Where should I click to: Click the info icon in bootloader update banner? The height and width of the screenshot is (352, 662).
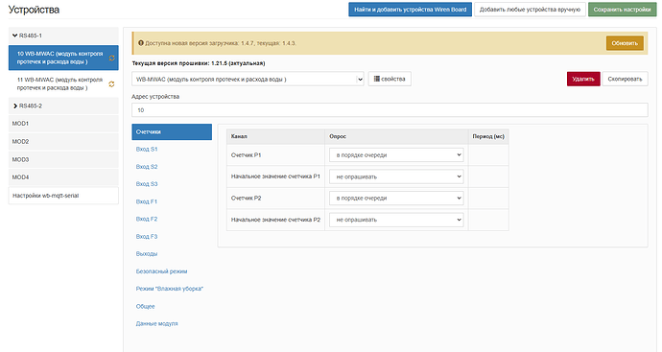tap(141, 43)
